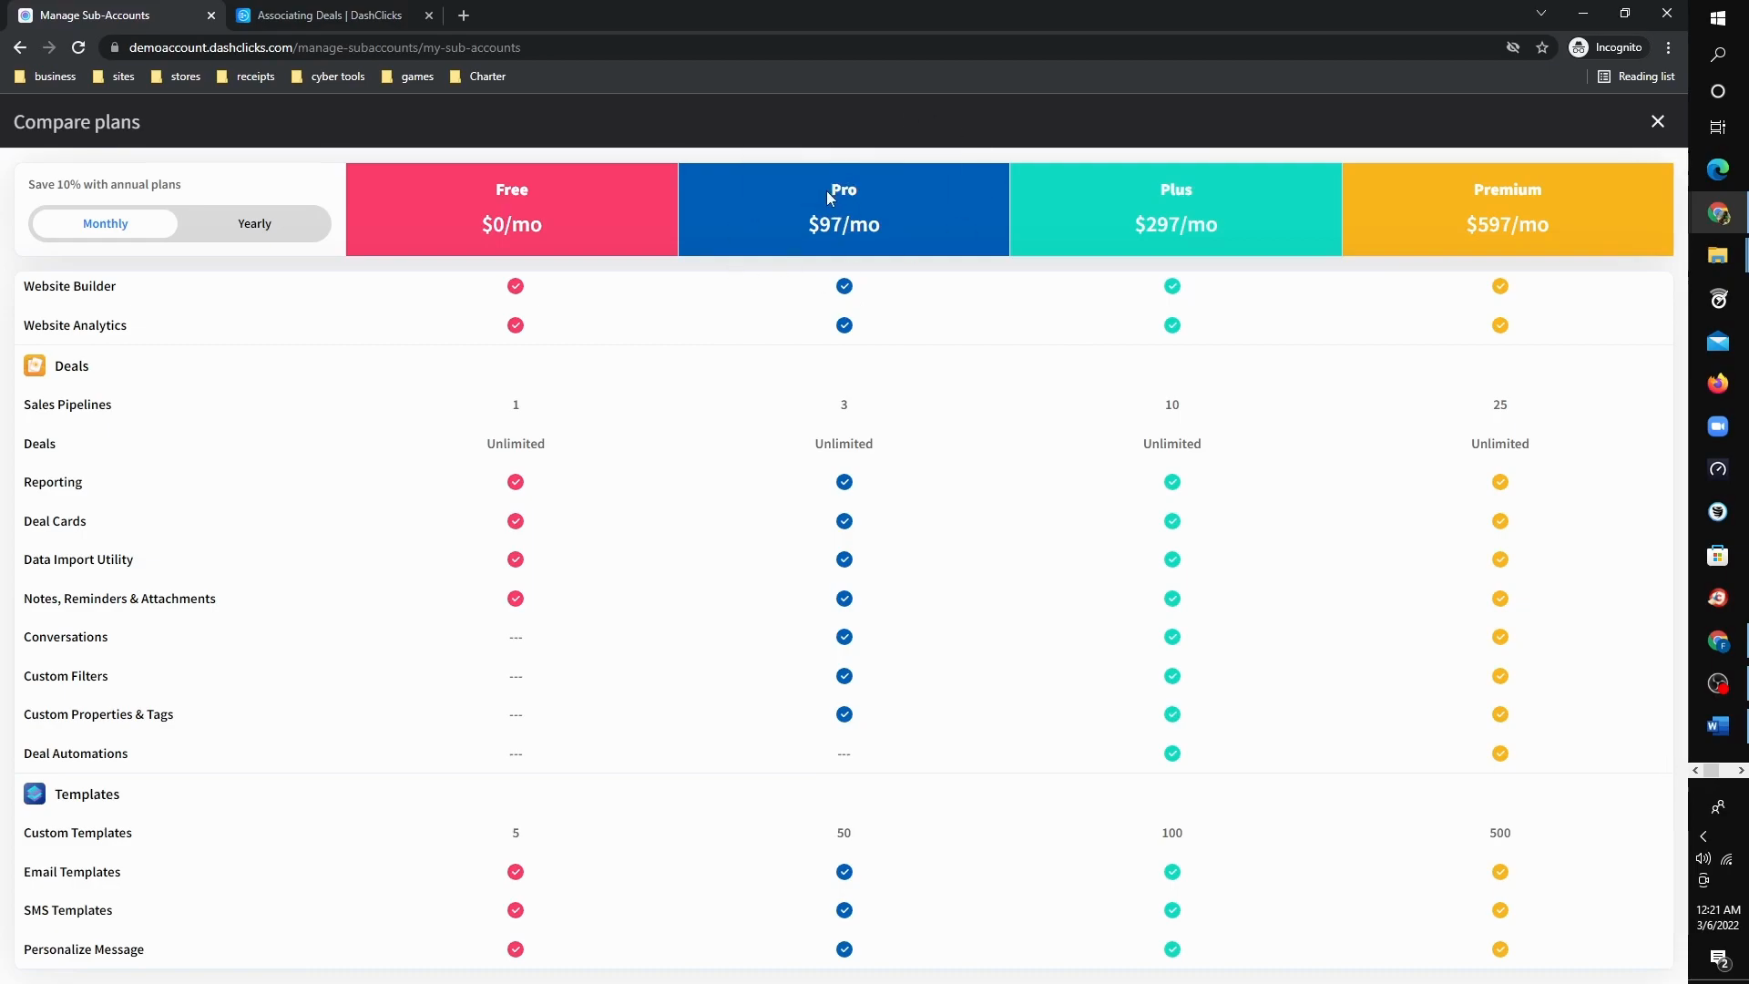This screenshot has width=1749, height=984.
Task: Select the Pro plan header
Action: point(844,209)
